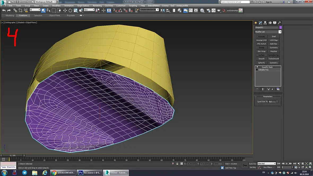Click the Photoshop icon in Windows taskbar

81,173
